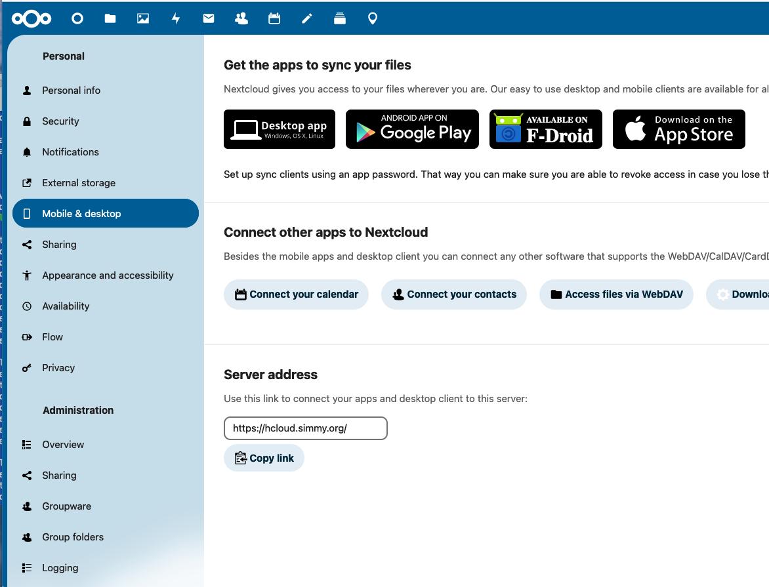Click the server address text field
This screenshot has height=587, width=769.
pyautogui.click(x=305, y=428)
